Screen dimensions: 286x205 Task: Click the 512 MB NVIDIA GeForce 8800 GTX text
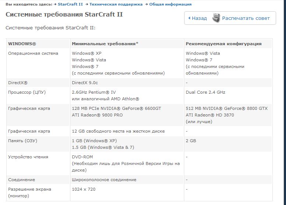pos(227,108)
